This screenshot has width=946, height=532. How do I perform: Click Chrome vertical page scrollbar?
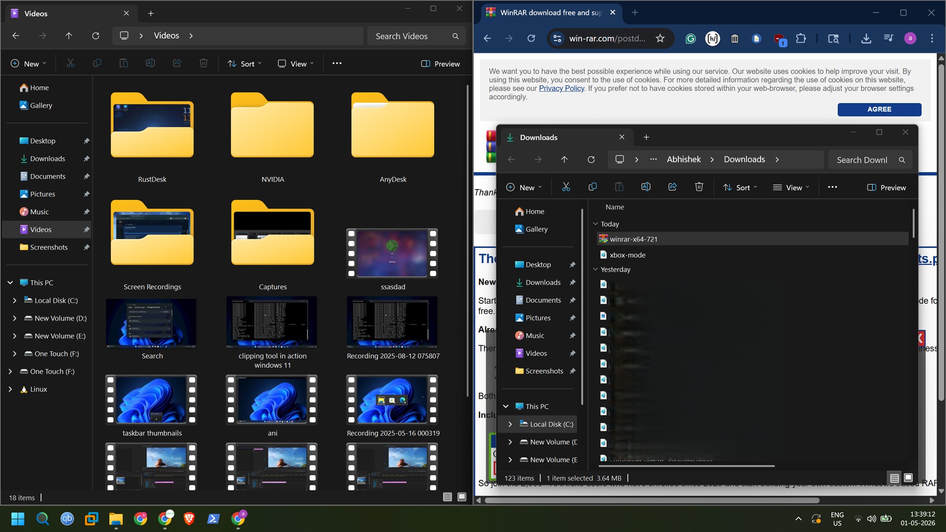pyautogui.click(x=941, y=233)
